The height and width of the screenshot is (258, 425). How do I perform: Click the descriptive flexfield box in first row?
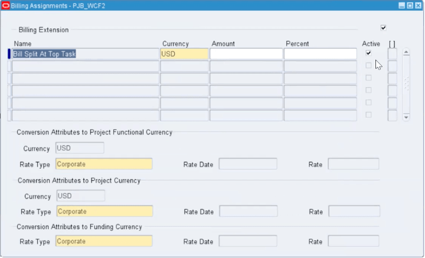click(392, 54)
